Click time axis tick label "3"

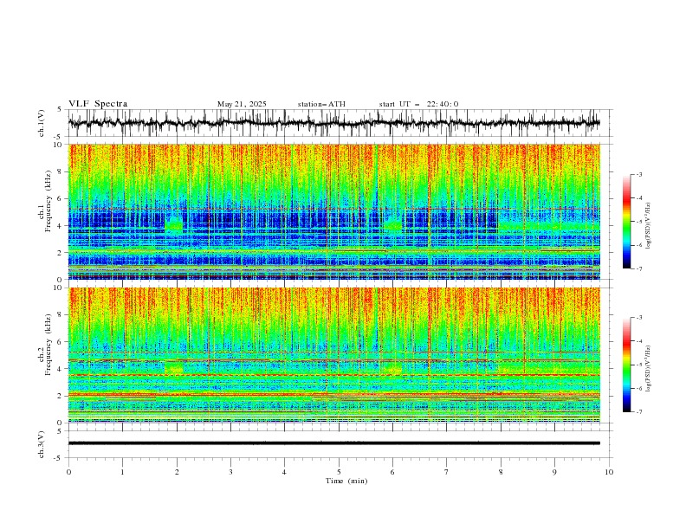[230, 472]
